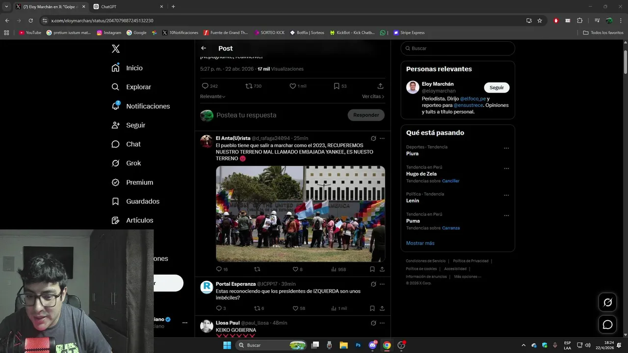Screen dimensions: 628x353
Task: Repost the El Anta(U)rista reply
Action: (x=257, y=269)
